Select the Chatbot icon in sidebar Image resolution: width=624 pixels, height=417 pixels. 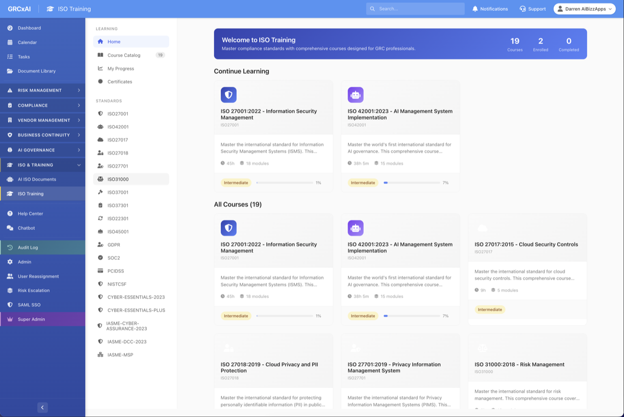coord(10,228)
